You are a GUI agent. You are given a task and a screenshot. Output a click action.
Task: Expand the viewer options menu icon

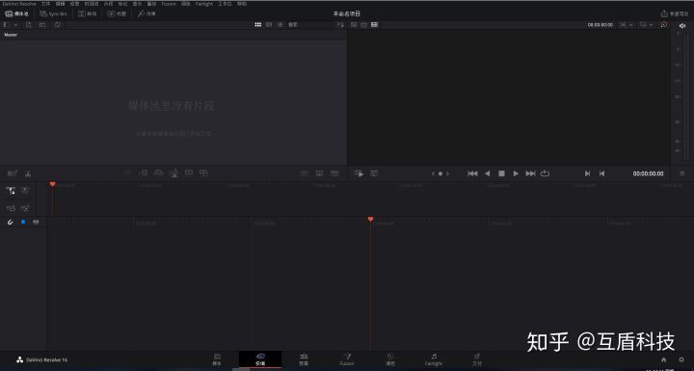(682, 173)
